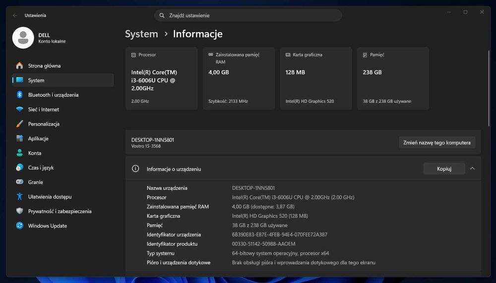Click the RAM memory icon on card

tap(211, 55)
